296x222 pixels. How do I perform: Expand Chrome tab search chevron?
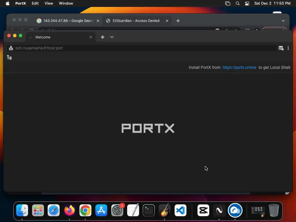coord(283,21)
